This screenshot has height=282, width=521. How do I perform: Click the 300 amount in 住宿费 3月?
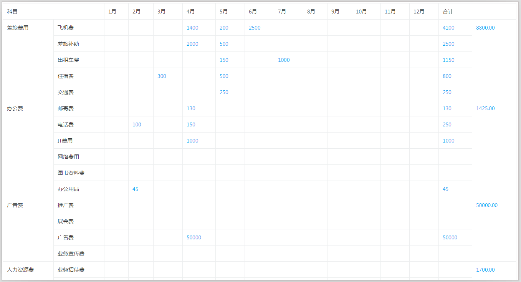pos(162,76)
